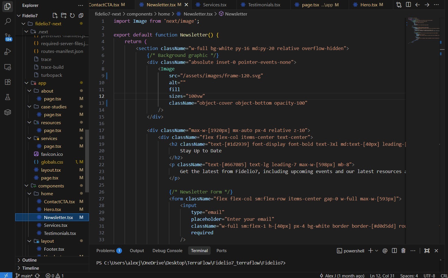Click New Folder icon in Explorer header
Viewport: 448px width, 278px height.
[x=64, y=16]
